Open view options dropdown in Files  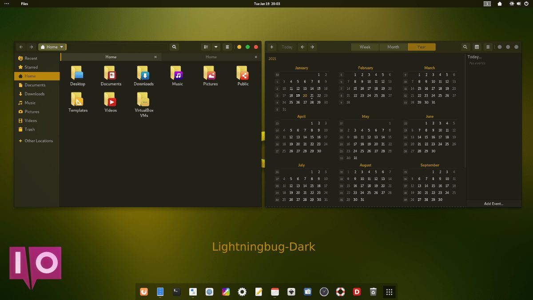(x=216, y=47)
